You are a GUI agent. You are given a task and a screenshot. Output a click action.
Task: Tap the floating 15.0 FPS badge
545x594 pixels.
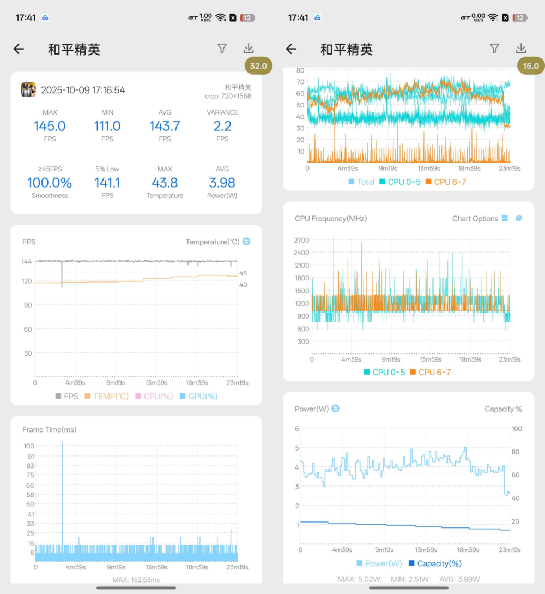pyautogui.click(x=530, y=66)
